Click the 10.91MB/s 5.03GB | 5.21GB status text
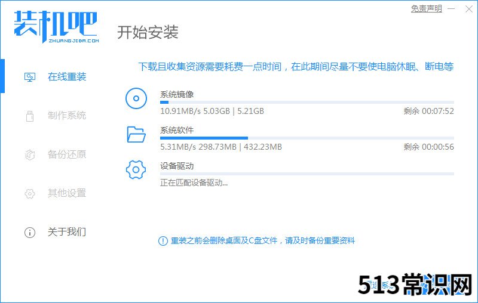This screenshot has width=478, height=303. [x=212, y=111]
